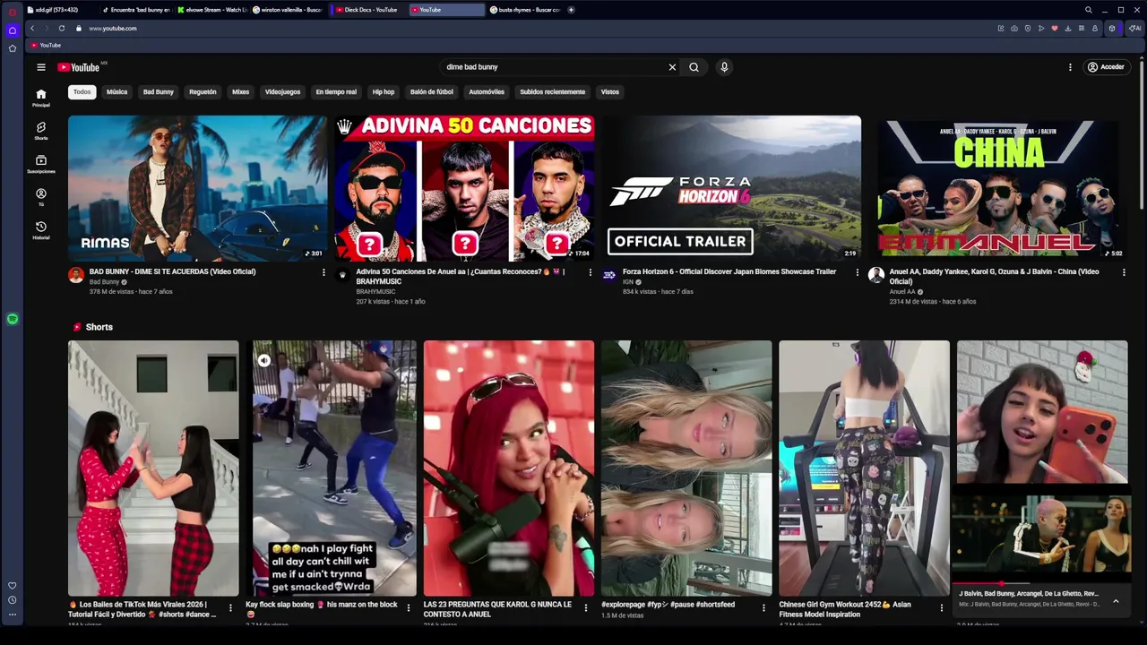Select the En tiempo real chip
The image size is (1147, 645).
(x=336, y=91)
